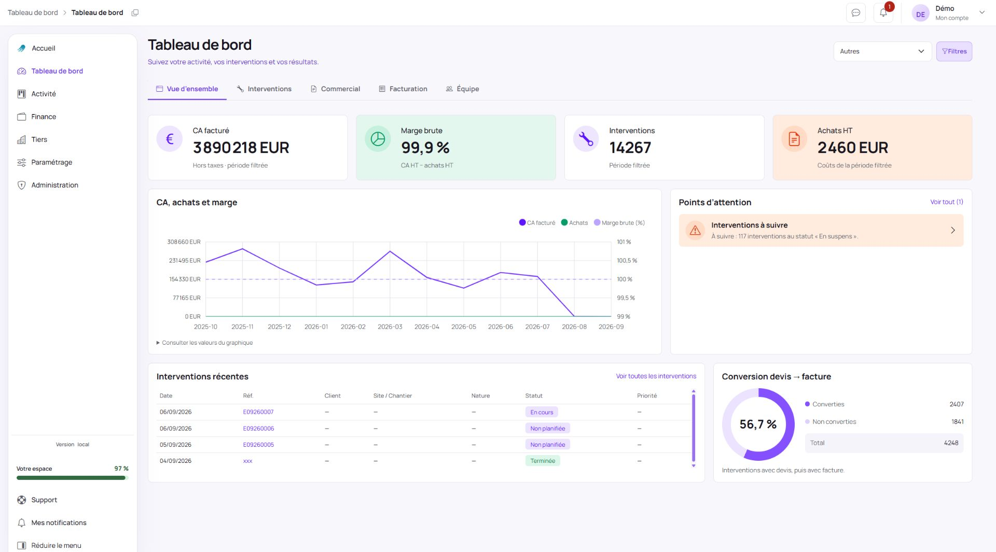Click the 3890218 EUR value
The image size is (996, 552).
[241, 148]
